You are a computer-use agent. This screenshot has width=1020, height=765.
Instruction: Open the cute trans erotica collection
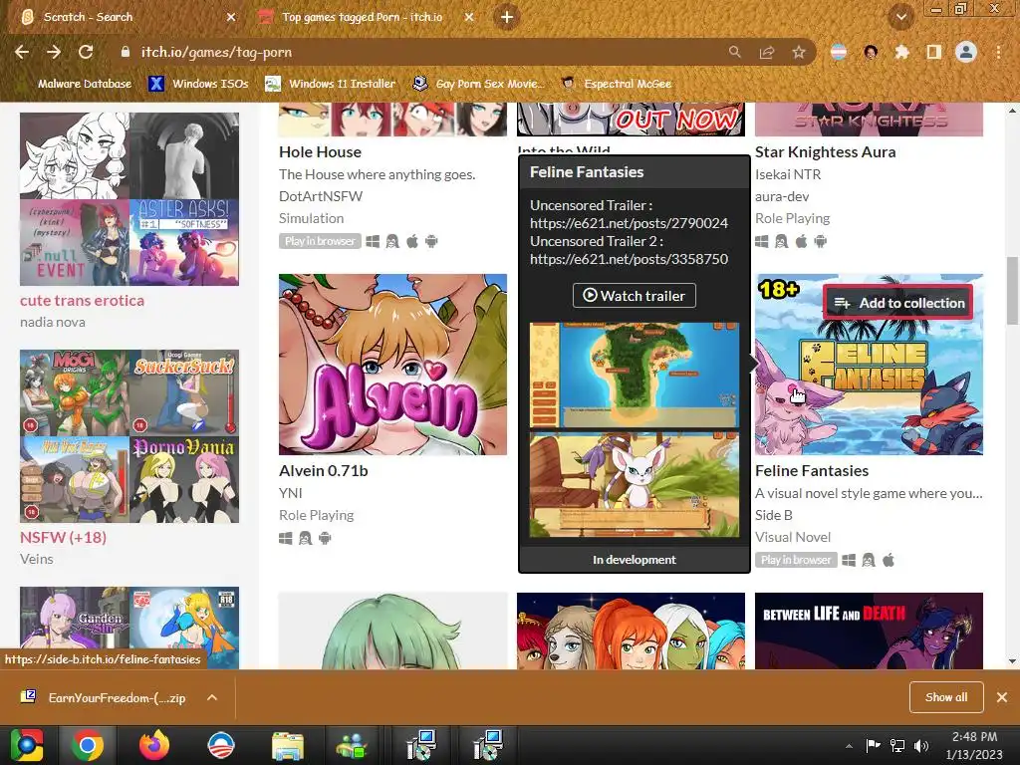tap(82, 301)
